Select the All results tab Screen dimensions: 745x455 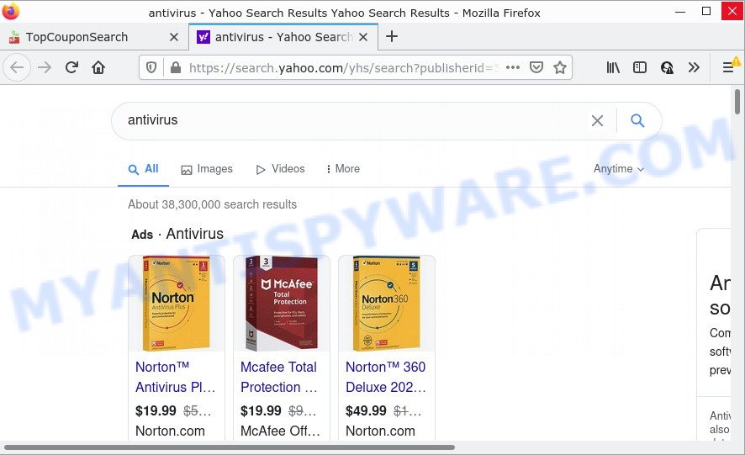pos(144,169)
